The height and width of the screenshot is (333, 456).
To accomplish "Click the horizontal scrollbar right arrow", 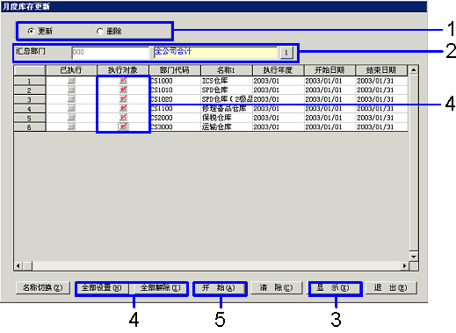I will 405,266.
